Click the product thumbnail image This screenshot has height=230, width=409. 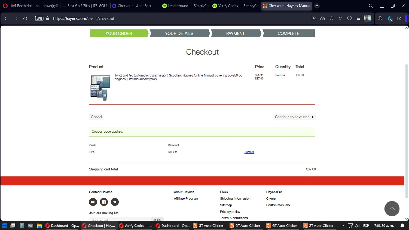100,88
